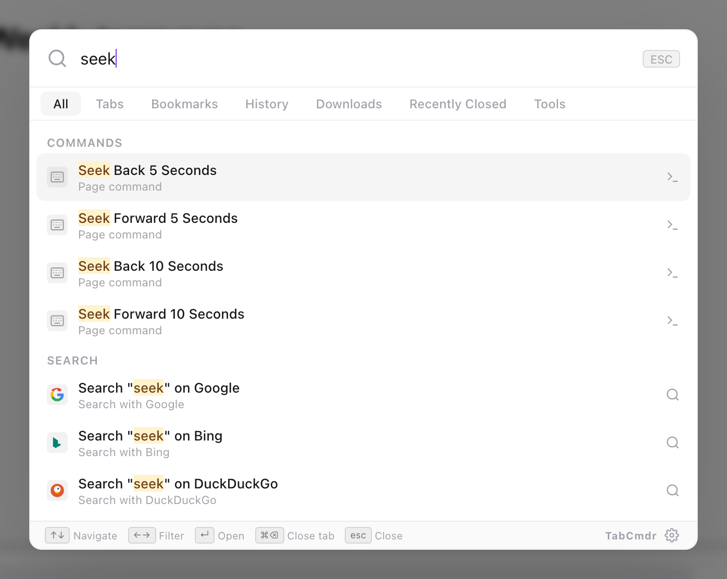Click the DuckDuckGo logo icon
The image size is (727, 579).
[57, 490]
